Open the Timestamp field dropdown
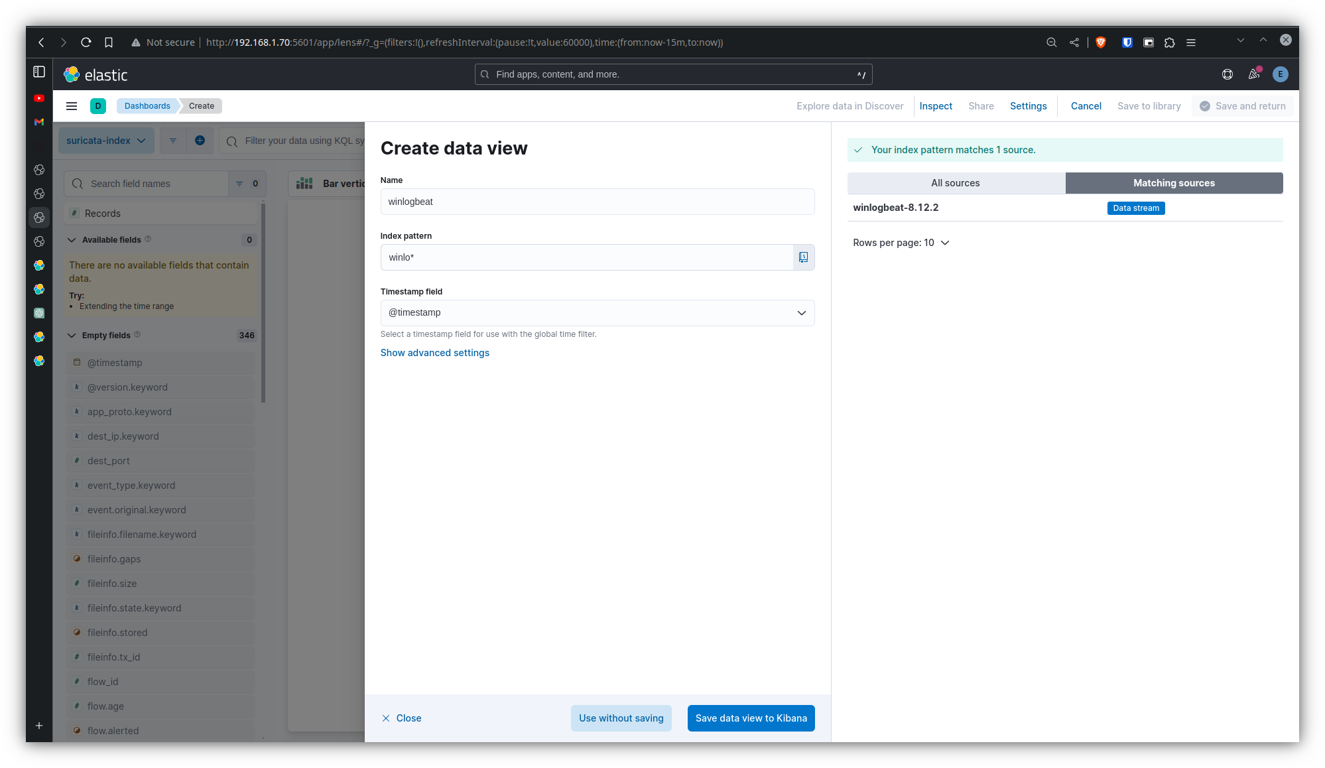This screenshot has width=1325, height=768. (x=597, y=313)
